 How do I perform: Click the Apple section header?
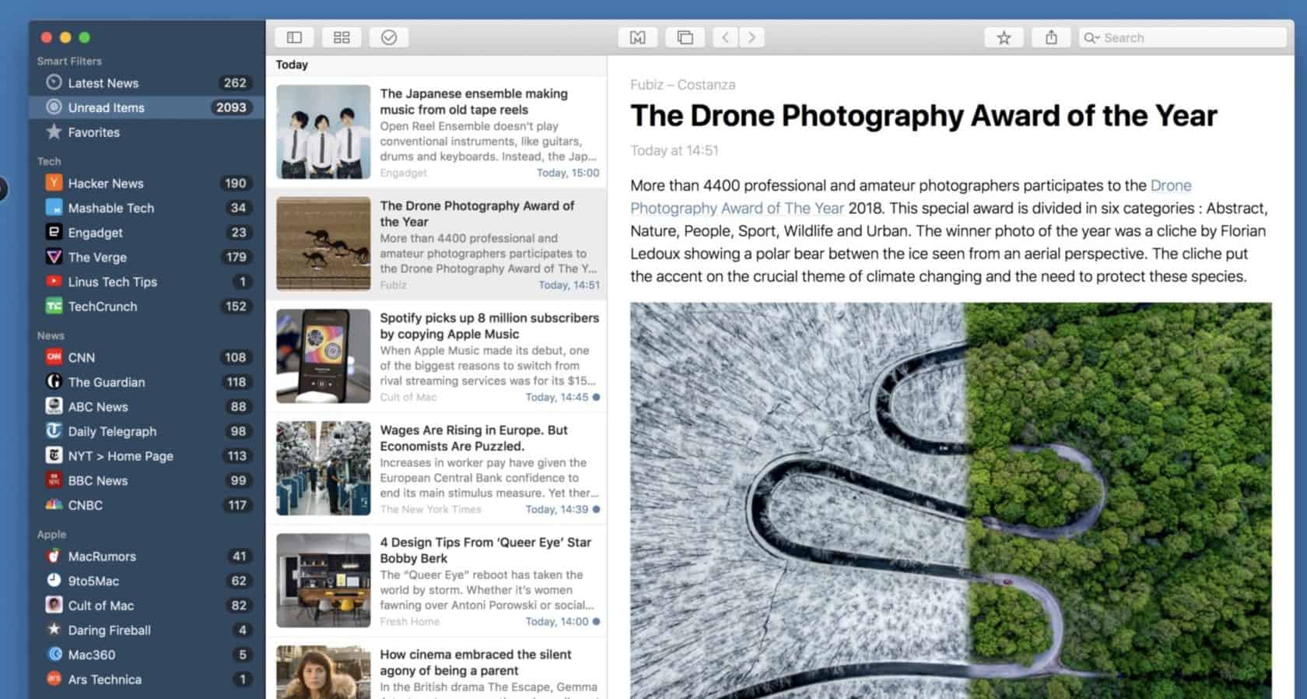(51, 535)
